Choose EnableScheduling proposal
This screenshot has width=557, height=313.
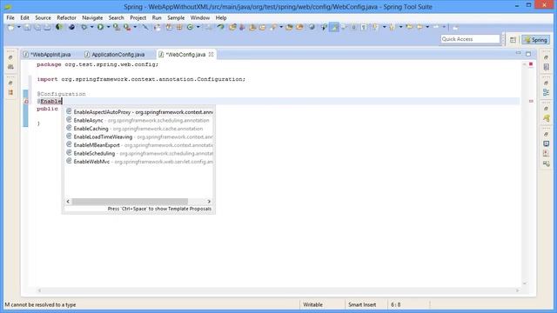[x=139, y=153]
